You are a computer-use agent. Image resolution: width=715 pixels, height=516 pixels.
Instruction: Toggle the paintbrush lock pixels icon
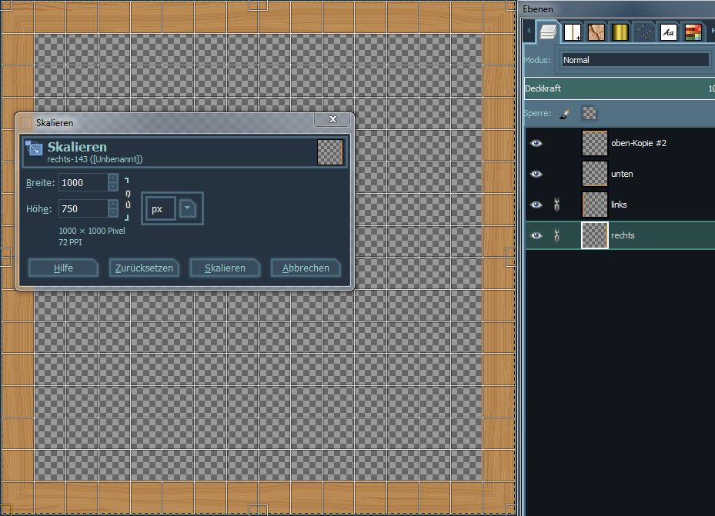[x=564, y=114]
